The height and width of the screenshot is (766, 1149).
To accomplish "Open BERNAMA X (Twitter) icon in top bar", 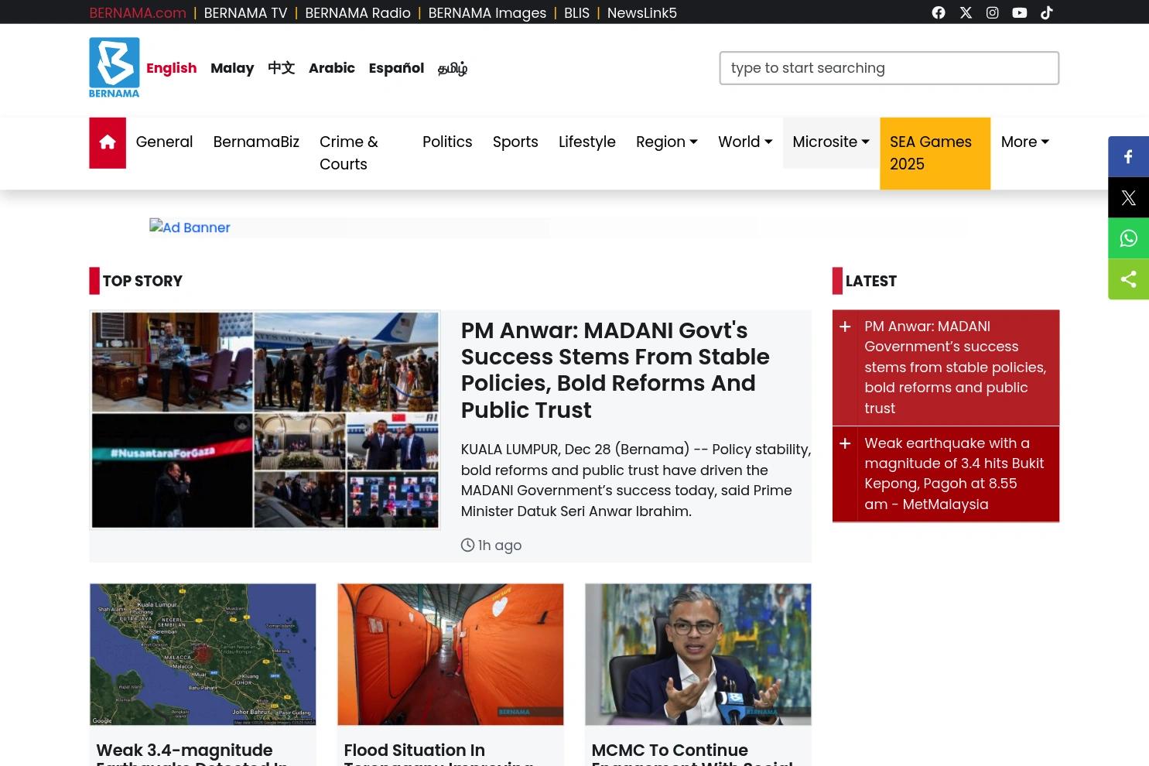I will click(966, 12).
